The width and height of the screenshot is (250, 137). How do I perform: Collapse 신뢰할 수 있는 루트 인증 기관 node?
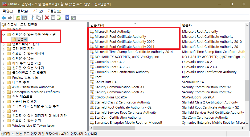[x=3, y=34]
